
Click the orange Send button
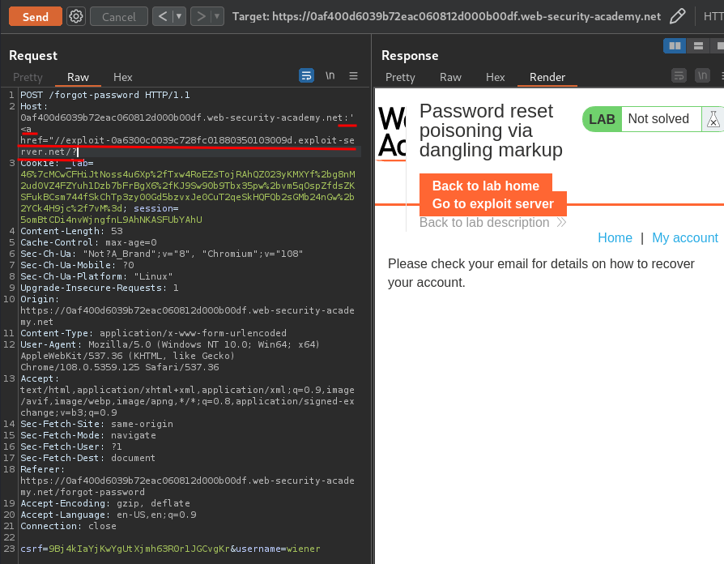36,17
